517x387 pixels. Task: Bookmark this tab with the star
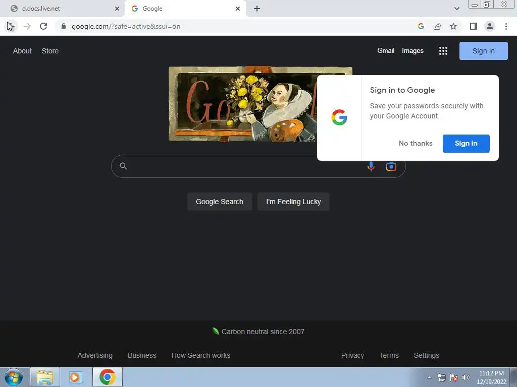point(453,26)
